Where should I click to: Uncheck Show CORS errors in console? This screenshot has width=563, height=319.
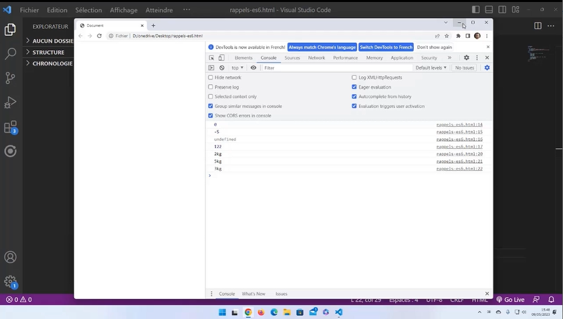click(211, 115)
